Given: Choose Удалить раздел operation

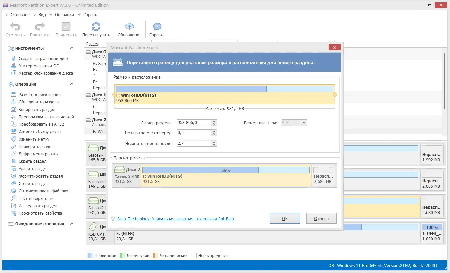Looking at the screenshot, I should pos(33,169).
